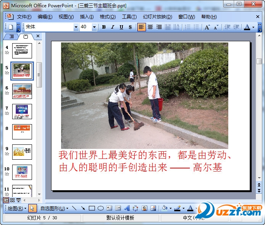265x225 pixels.
Task: Insert WordArt
Action: tap(127, 209)
